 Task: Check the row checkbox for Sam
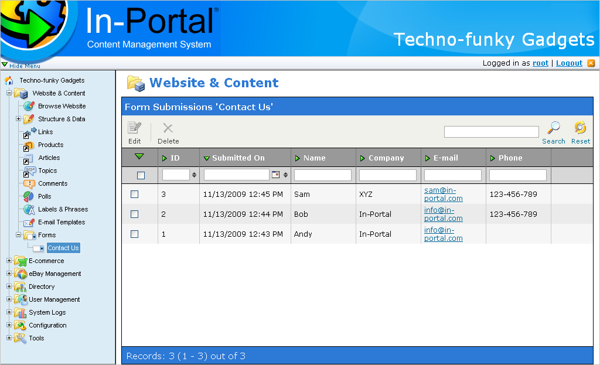pos(135,195)
